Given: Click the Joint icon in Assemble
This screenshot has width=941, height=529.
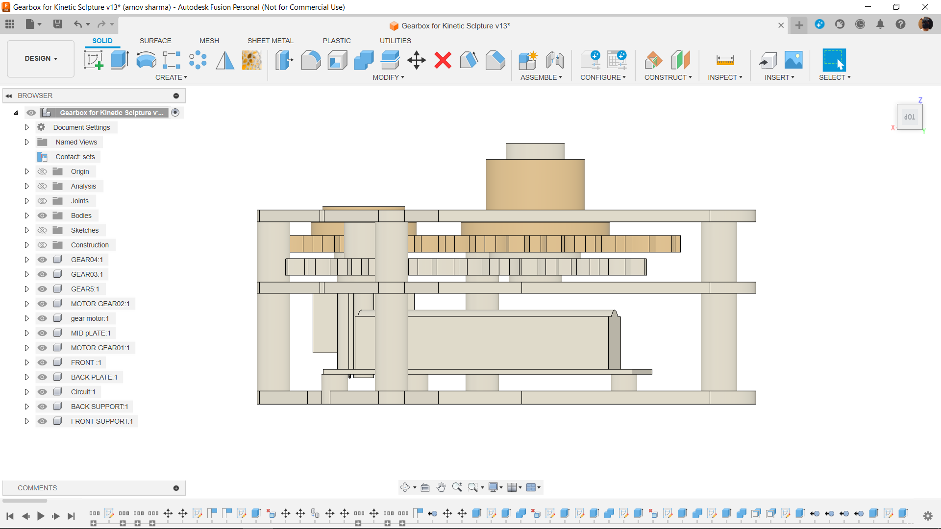Looking at the screenshot, I should coord(555,59).
